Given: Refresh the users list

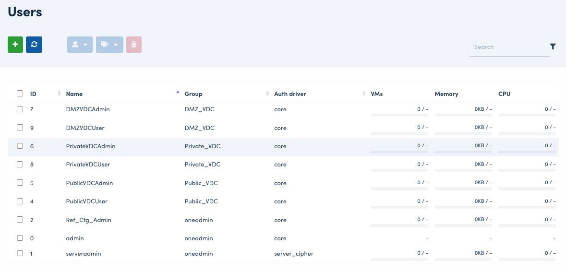Looking at the screenshot, I should (34, 45).
